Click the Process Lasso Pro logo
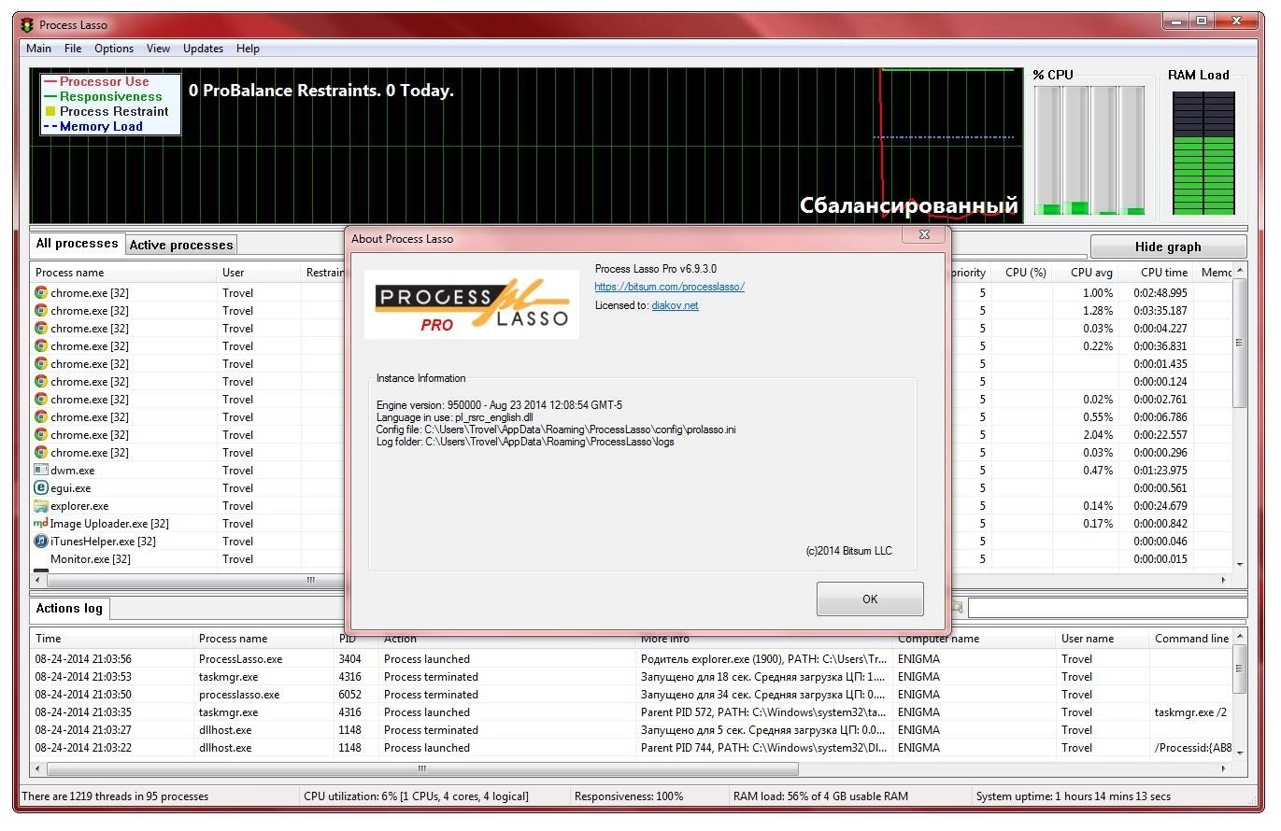Image resolution: width=1281 pixels, height=831 pixels. 472,304
